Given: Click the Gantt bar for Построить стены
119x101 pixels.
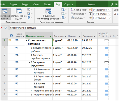Looking at the screenshot, I should pos(107,91).
